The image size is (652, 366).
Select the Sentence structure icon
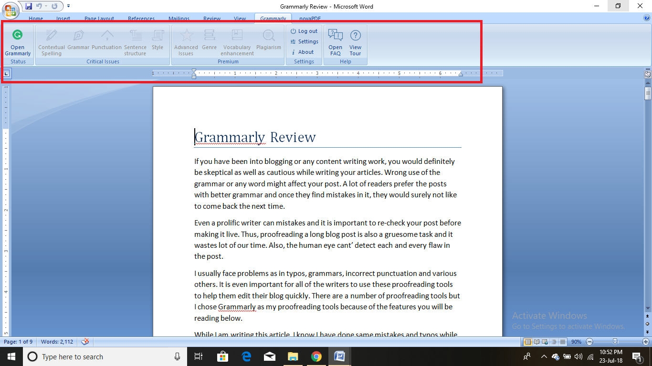pyautogui.click(x=136, y=36)
